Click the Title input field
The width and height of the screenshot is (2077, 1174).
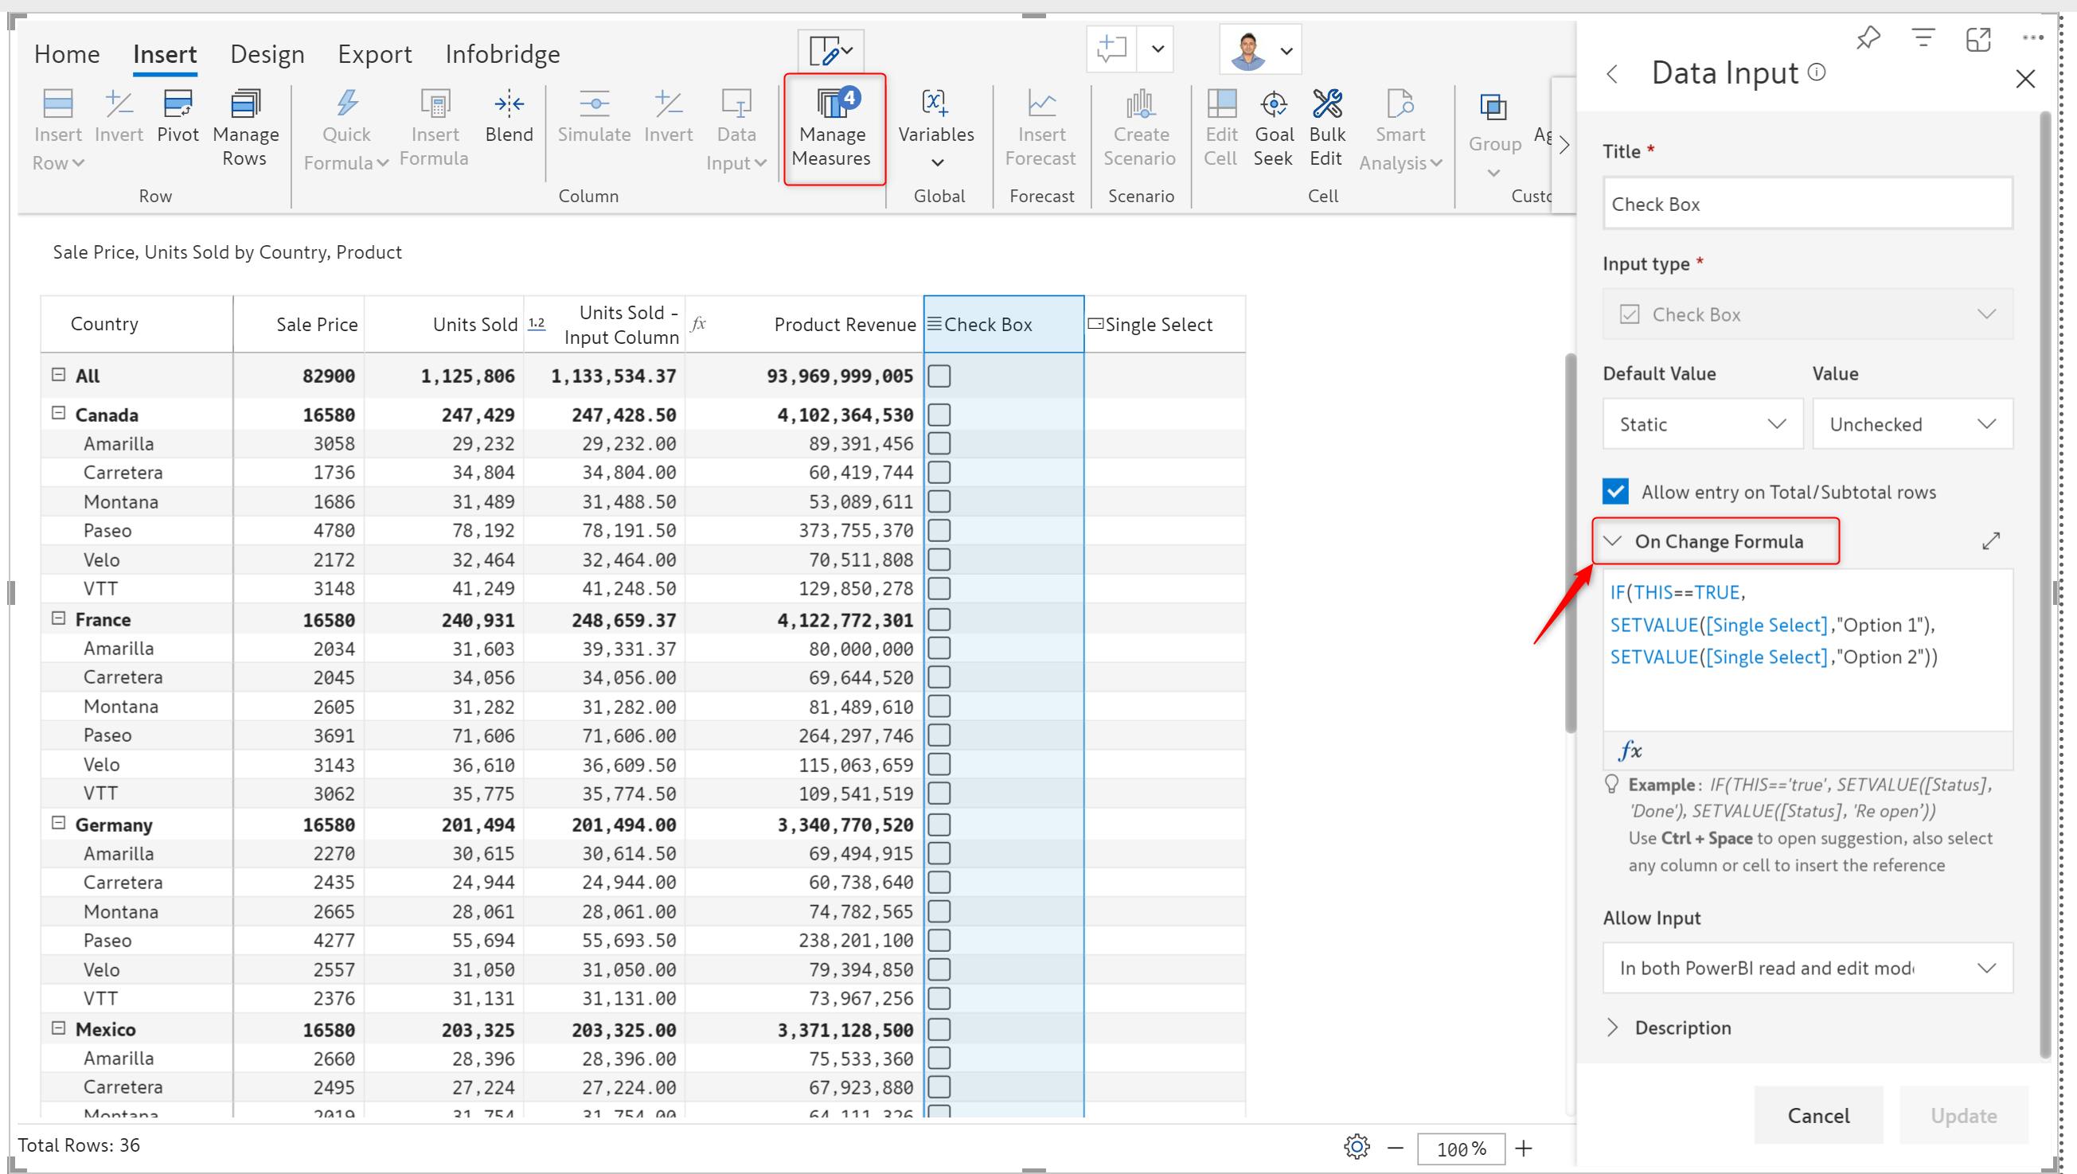pyautogui.click(x=1807, y=204)
